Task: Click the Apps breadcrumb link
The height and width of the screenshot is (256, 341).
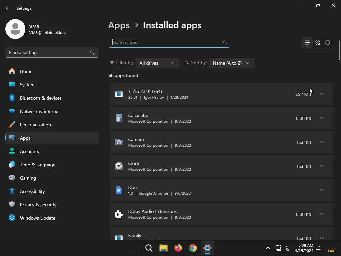Action: (119, 25)
